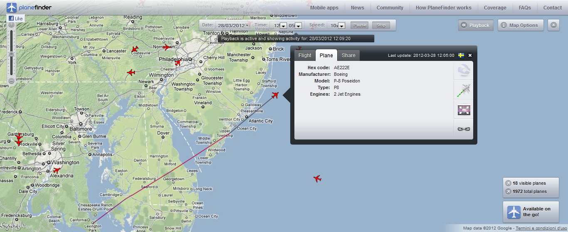The height and width of the screenshot is (232, 568).
Task: Click the Swedish flag icon in the info panel
Action: [x=461, y=55]
